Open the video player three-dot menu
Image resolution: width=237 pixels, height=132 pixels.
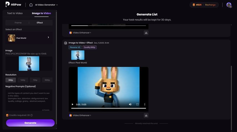click(x=145, y=104)
